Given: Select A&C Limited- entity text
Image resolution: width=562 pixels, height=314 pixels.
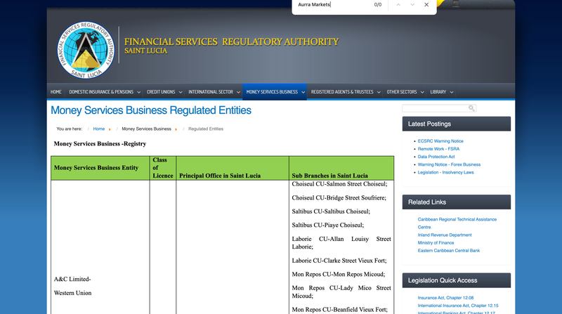Looking at the screenshot, I should coord(72,280).
